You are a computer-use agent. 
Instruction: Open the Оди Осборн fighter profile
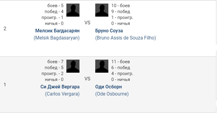point(108,87)
